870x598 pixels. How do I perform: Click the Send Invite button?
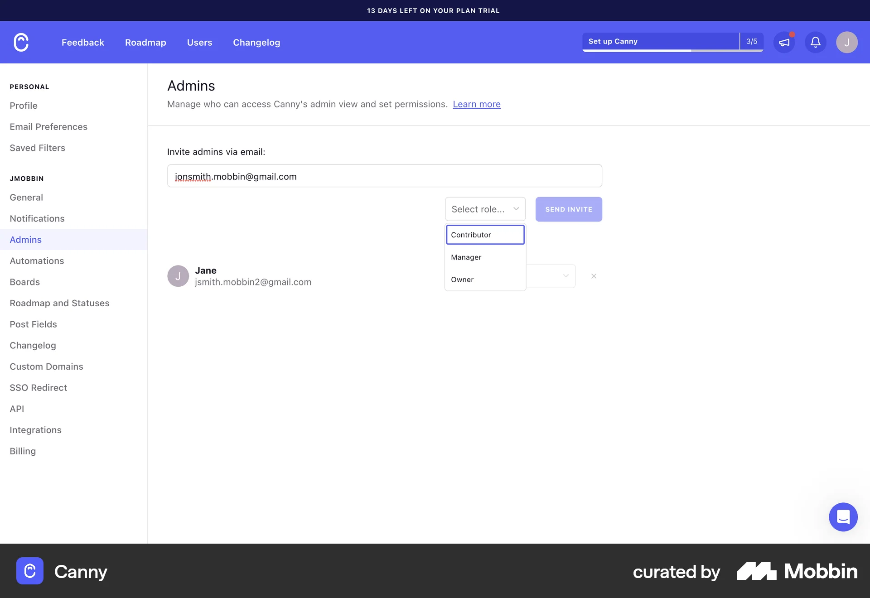[569, 209]
